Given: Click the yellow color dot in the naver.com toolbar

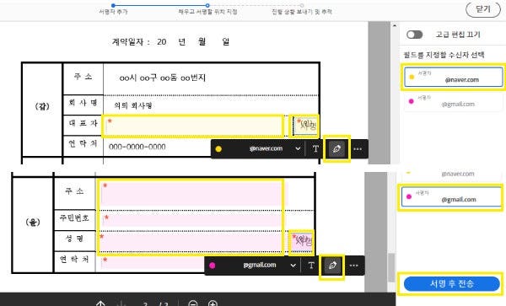Looking at the screenshot, I should coord(218,149).
